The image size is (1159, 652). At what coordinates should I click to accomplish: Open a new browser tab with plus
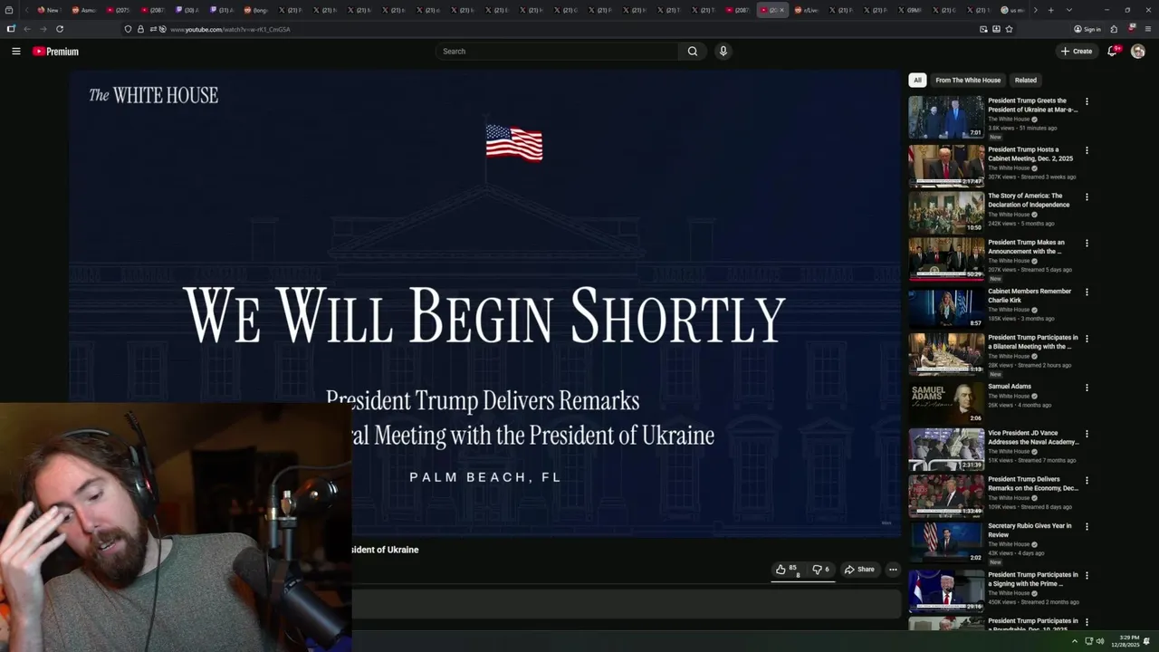pyautogui.click(x=1050, y=10)
